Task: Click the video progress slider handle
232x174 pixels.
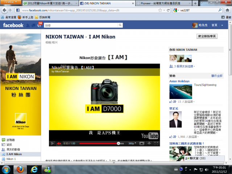Action: coord(119,144)
